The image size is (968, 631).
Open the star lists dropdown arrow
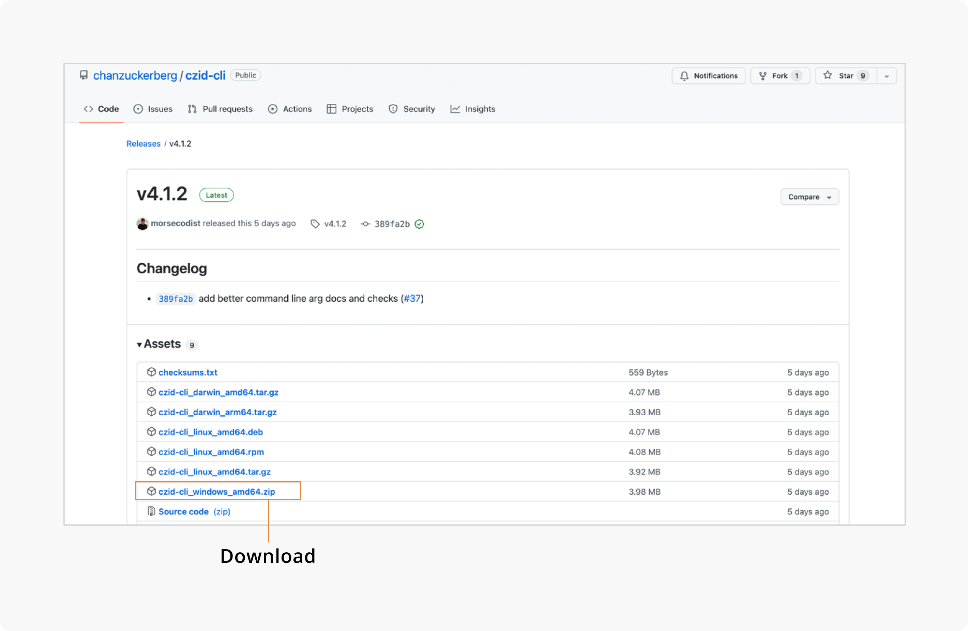tap(887, 76)
